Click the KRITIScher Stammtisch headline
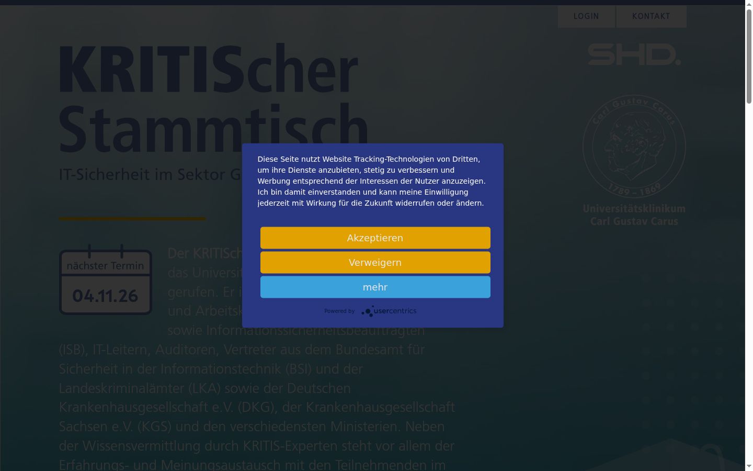The height and width of the screenshot is (471, 753). (x=213, y=99)
